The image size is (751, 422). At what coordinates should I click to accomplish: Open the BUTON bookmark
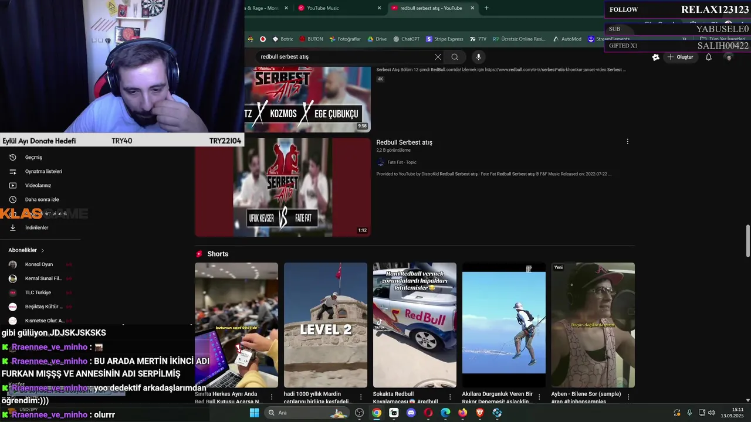(311, 39)
